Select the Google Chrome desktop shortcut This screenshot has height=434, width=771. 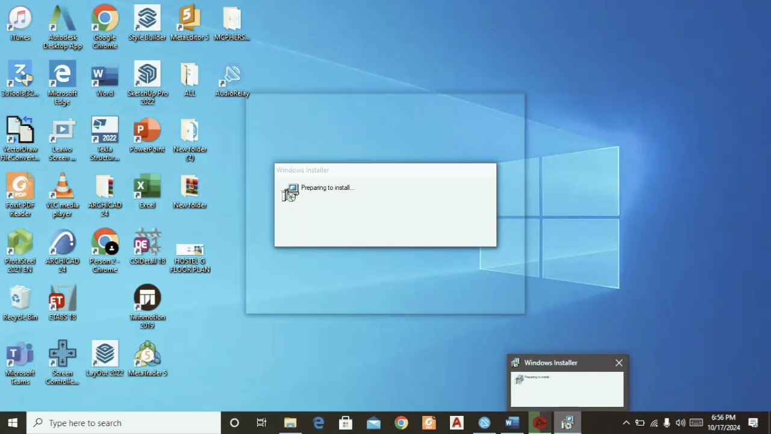(x=105, y=28)
